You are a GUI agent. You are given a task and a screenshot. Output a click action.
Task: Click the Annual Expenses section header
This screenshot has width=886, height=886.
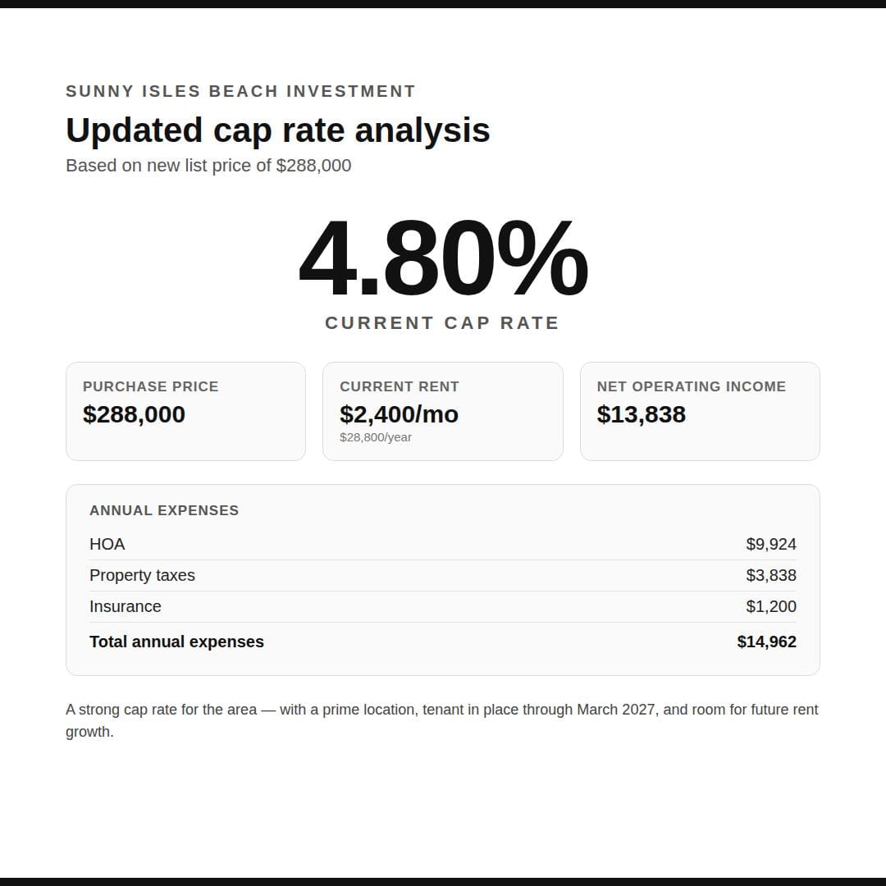[x=164, y=510]
